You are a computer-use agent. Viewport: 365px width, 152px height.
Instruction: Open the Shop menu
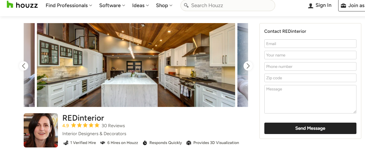[x=164, y=5]
